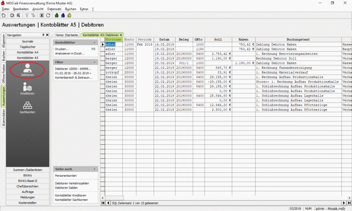Viewport: 352px width, 211px height.
Task: Open the Buchen menu
Action: click(x=71, y=9)
